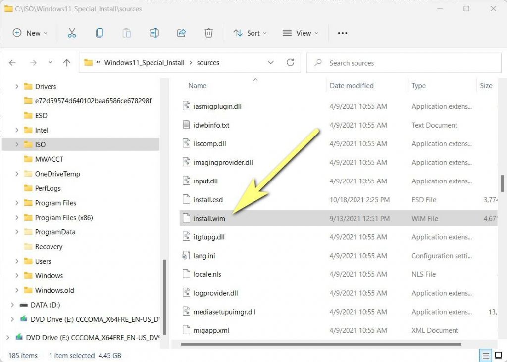Click the Delete trash icon

point(208,33)
